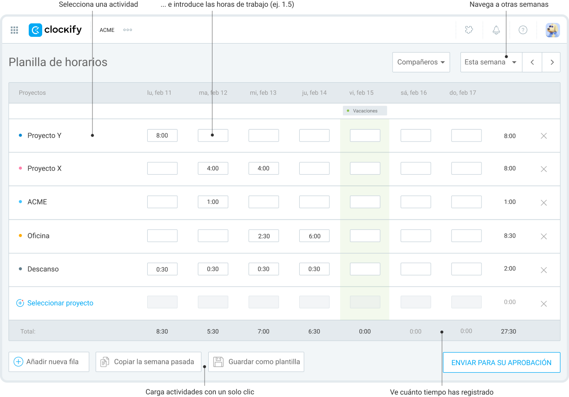The height and width of the screenshot is (397, 569).
Task: Click Enviar para su aprobación
Action: tap(502, 362)
